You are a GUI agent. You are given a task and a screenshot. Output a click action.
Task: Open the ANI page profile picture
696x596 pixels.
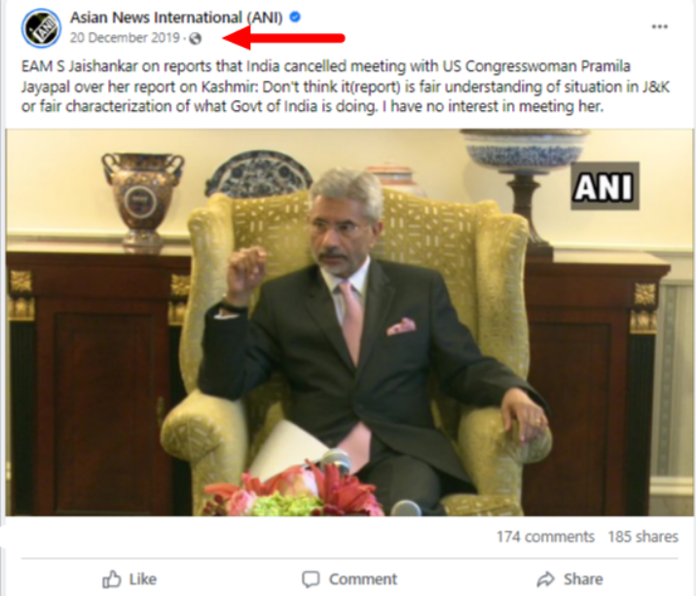click(x=41, y=27)
